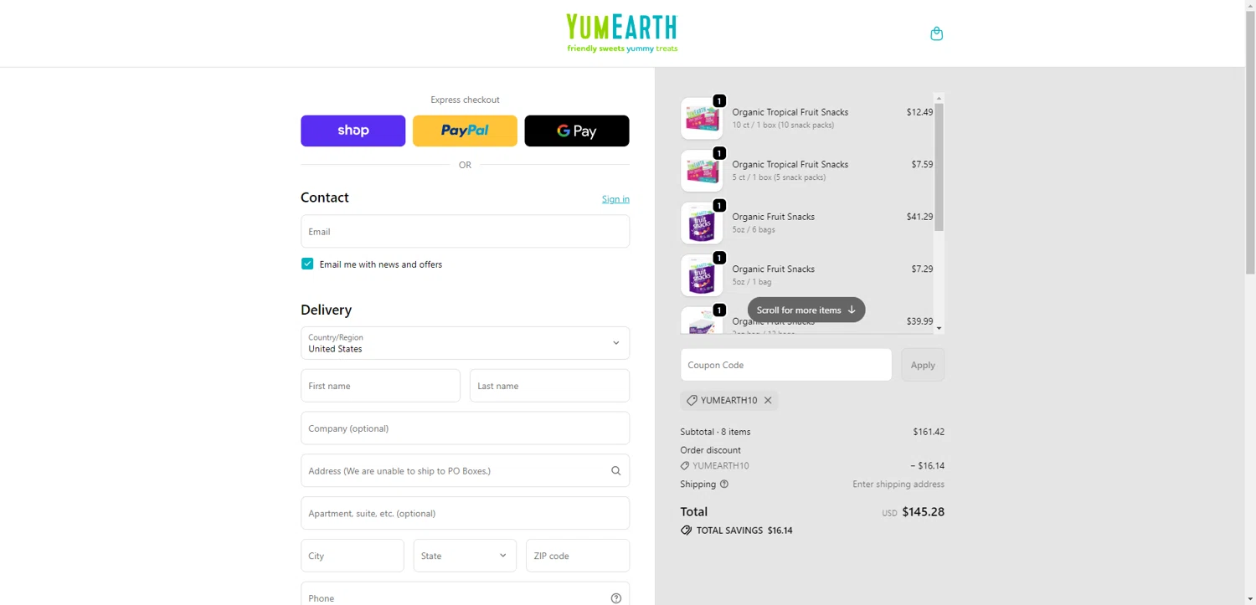Click the Sign in link
Screen dimensions: 1256x605
[x=615, y=198]
